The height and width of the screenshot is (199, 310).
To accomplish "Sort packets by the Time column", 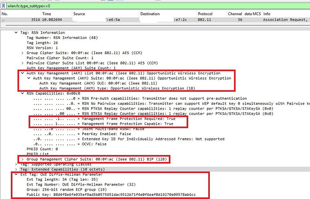I will point(57,14).
